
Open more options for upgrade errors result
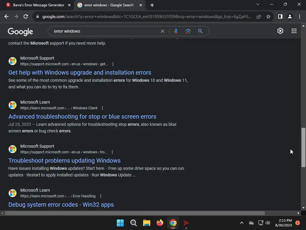point(113,64)
